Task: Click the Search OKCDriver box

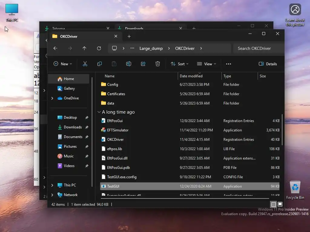Action: click(x=259, y=48)
